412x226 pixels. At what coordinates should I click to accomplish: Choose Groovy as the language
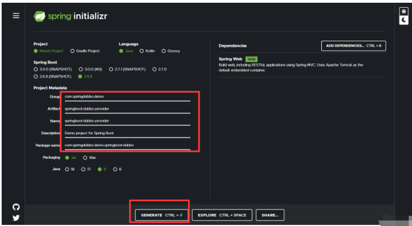tap(171, 51)
